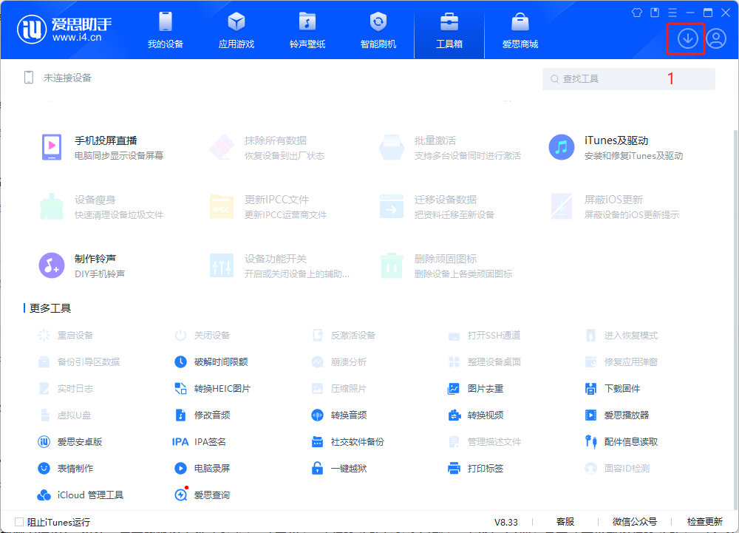This screenshot has width=739, height=533.
Task: Open the 客服 support link
Action: 565,522
